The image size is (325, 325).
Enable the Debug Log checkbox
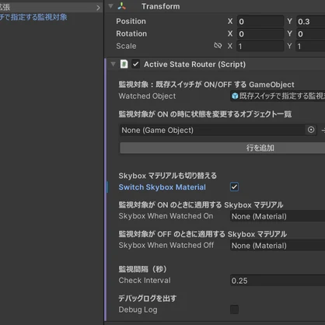click(234, 309)
